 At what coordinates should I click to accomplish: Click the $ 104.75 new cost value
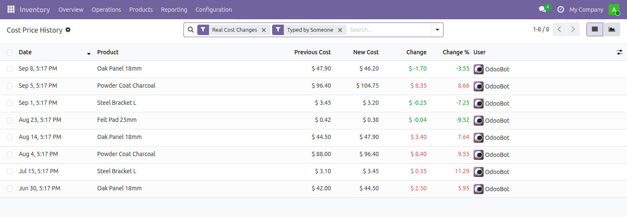pyautogui.click(x=367, y=86)
